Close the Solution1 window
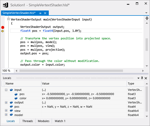 click(x=146, y=3)
